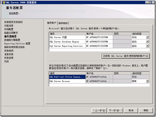Image resolution: width=156 pixels, height=117 pixels.
Task: Click 安装程序支持规则 in the step list
Action: coord(13,22)
